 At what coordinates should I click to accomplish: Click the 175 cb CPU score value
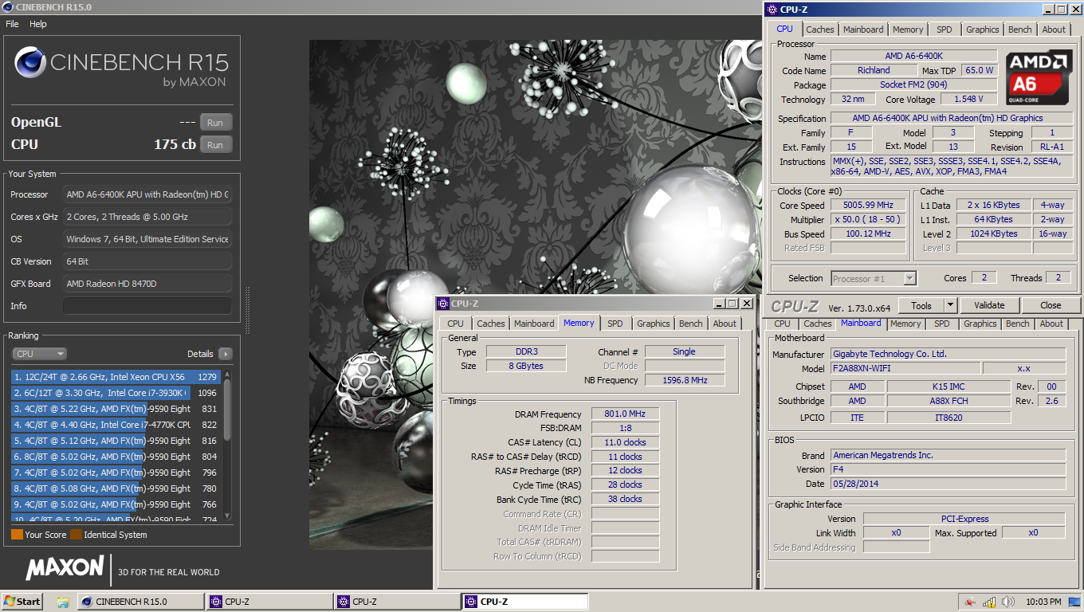pos(175,145)
